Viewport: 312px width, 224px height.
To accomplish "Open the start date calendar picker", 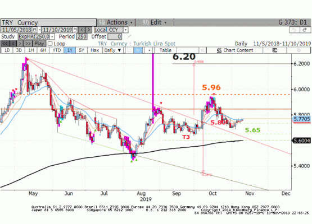I will pos(35,30).
